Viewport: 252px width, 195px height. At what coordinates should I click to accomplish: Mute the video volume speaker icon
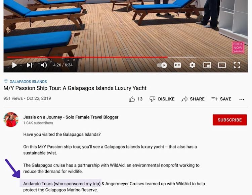coord(44,65)
